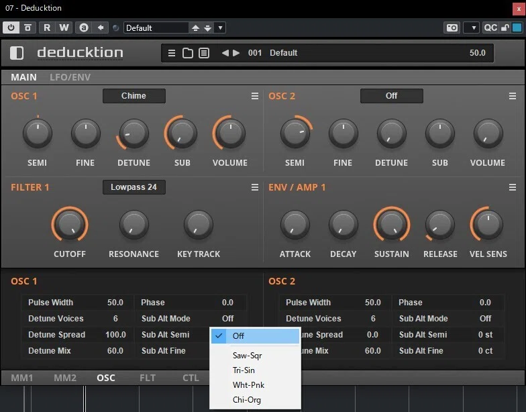Open Filter 1 type selector Lowpass 24
526x412 pixels.
click(134, 187)
